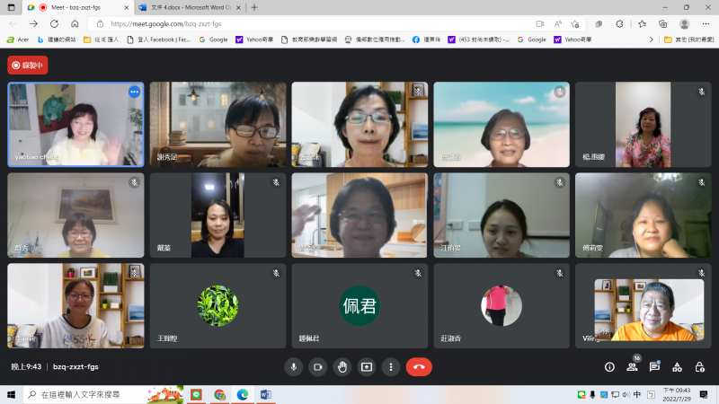Screen dimensions: 719x404
Task: Toggle the microphone in Meet controls
Action: pyautogui.click(x=294, y=367)
